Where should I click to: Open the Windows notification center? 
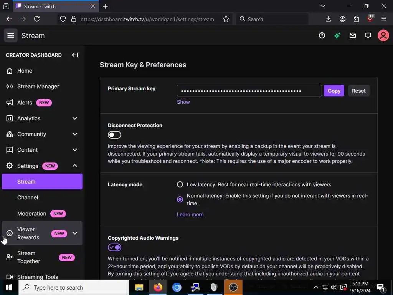tap(380, 288)
